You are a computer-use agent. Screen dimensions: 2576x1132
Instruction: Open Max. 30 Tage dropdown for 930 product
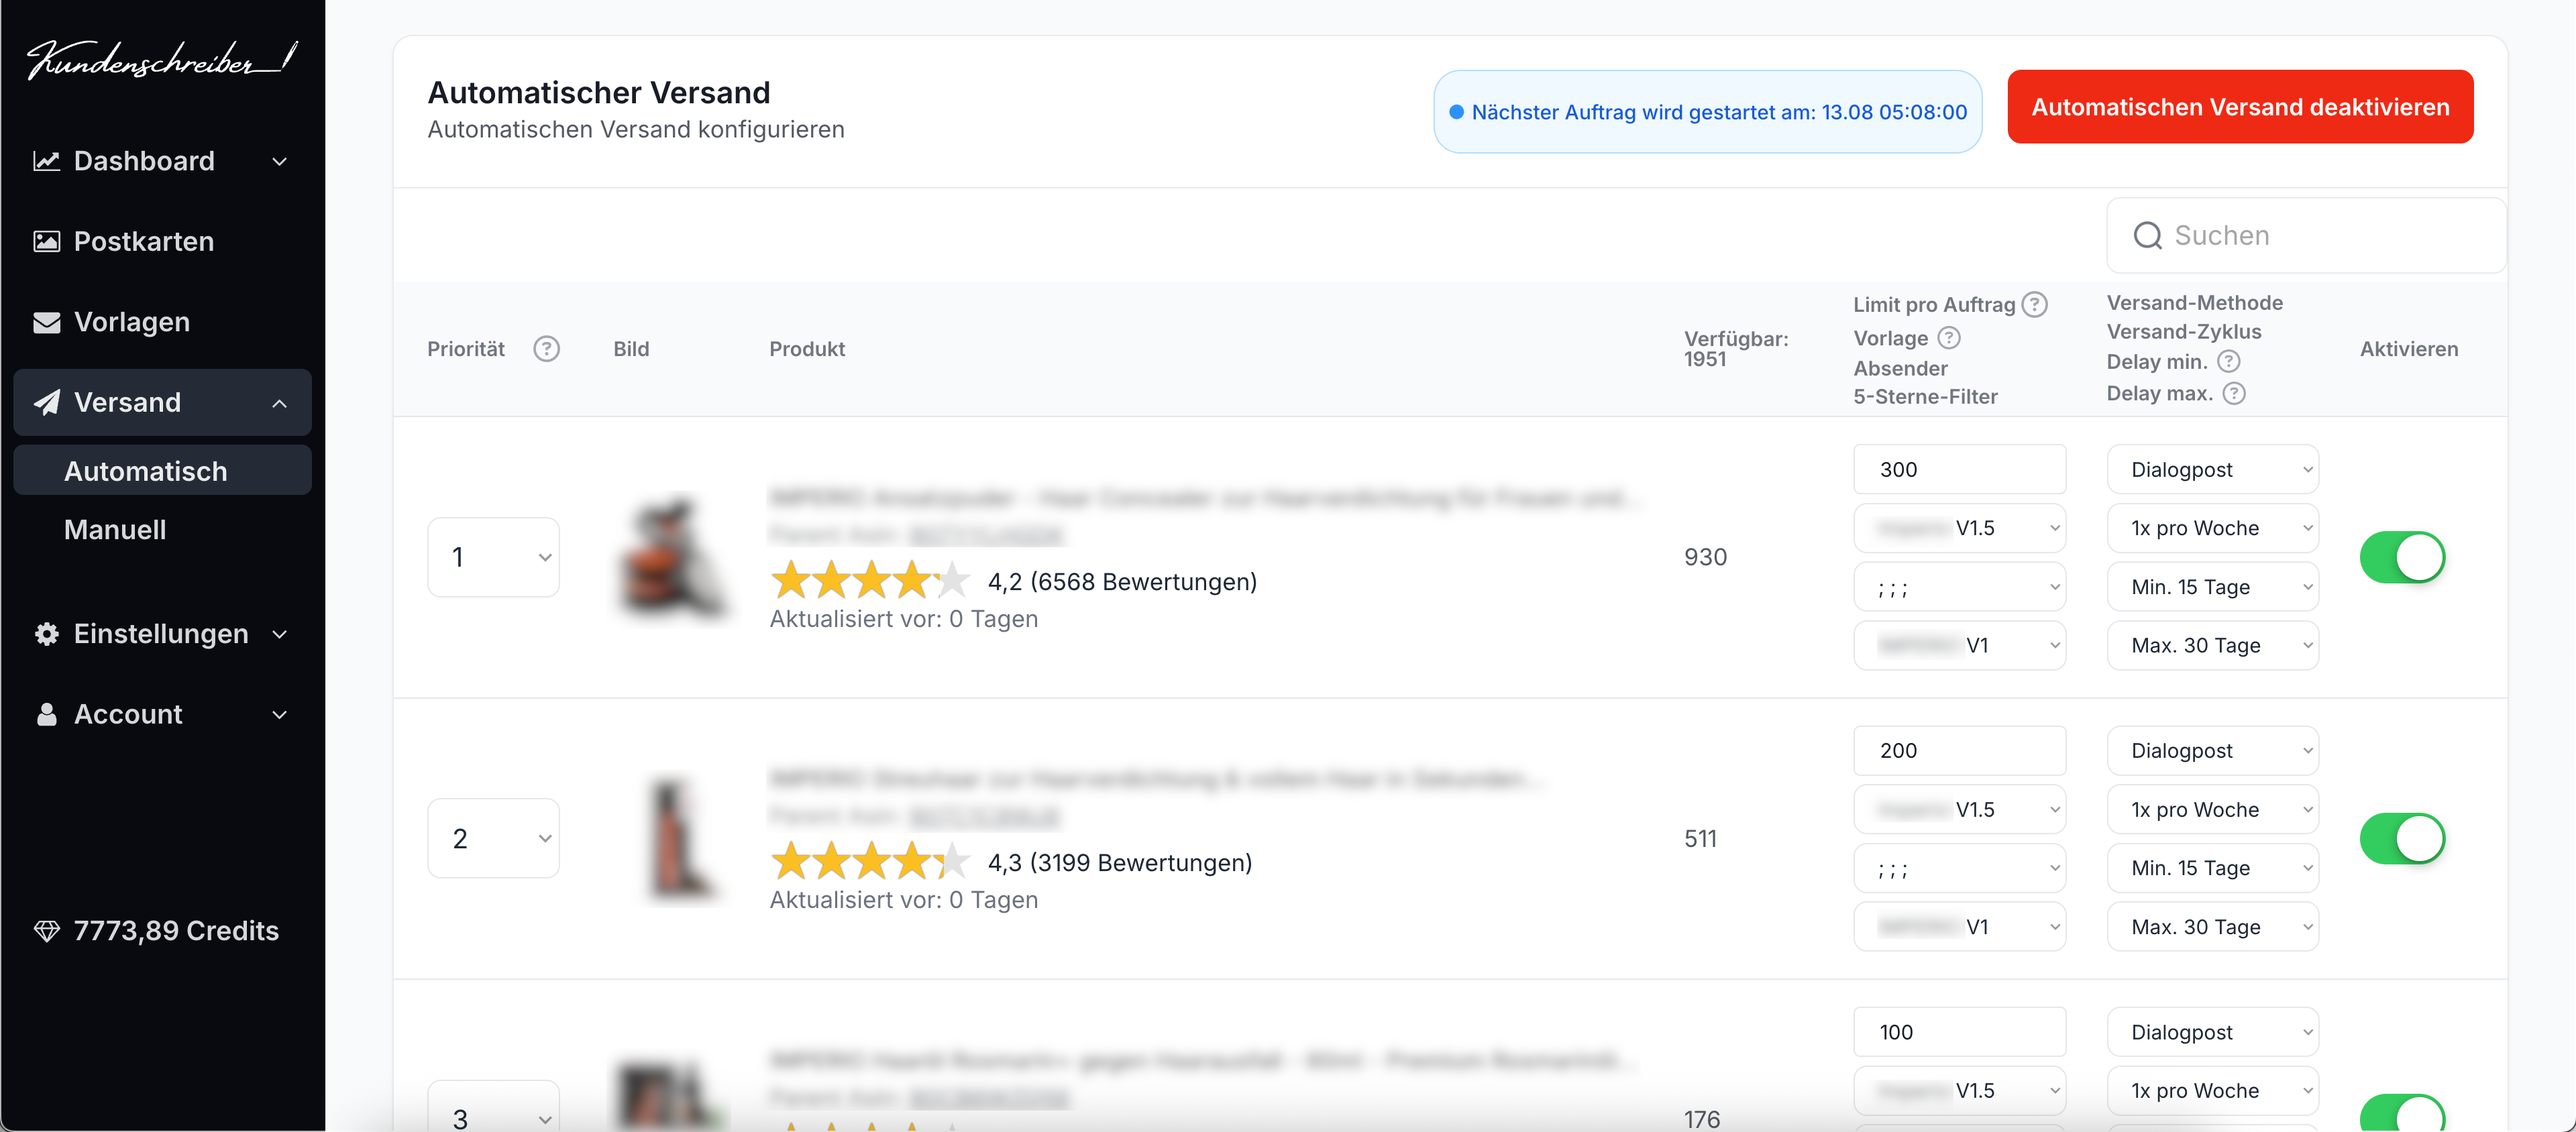(x=2212, y=645)
